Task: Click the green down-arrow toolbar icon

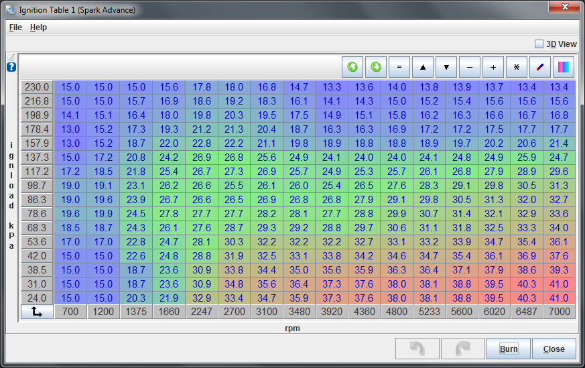Action: pos(376,67)
